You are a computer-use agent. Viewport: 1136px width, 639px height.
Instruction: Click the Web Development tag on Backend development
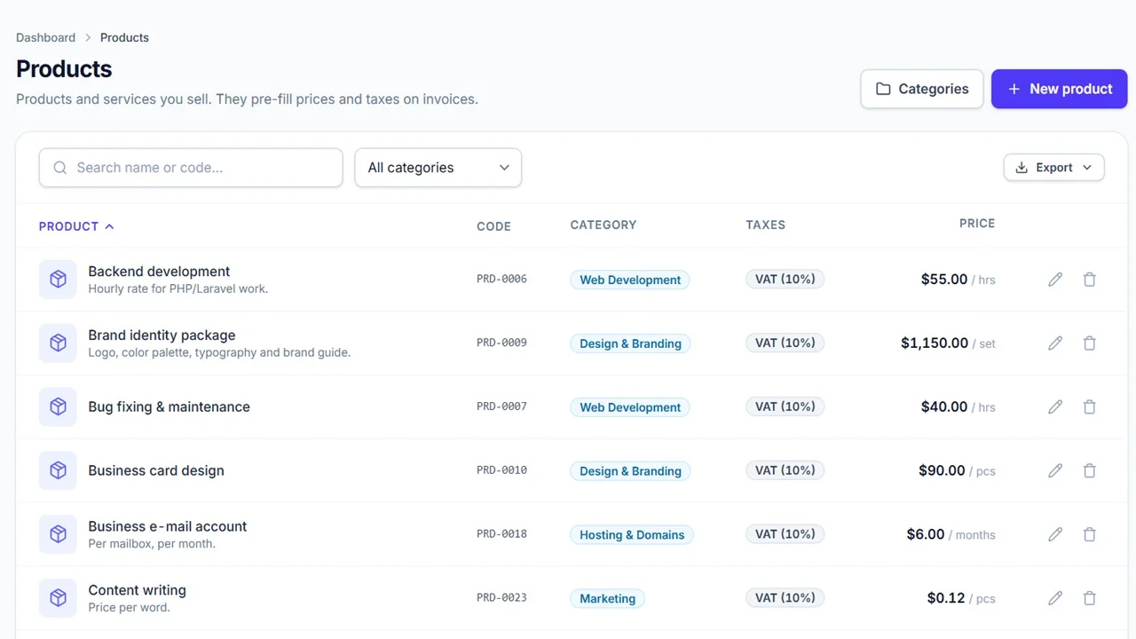click(630, 280)
